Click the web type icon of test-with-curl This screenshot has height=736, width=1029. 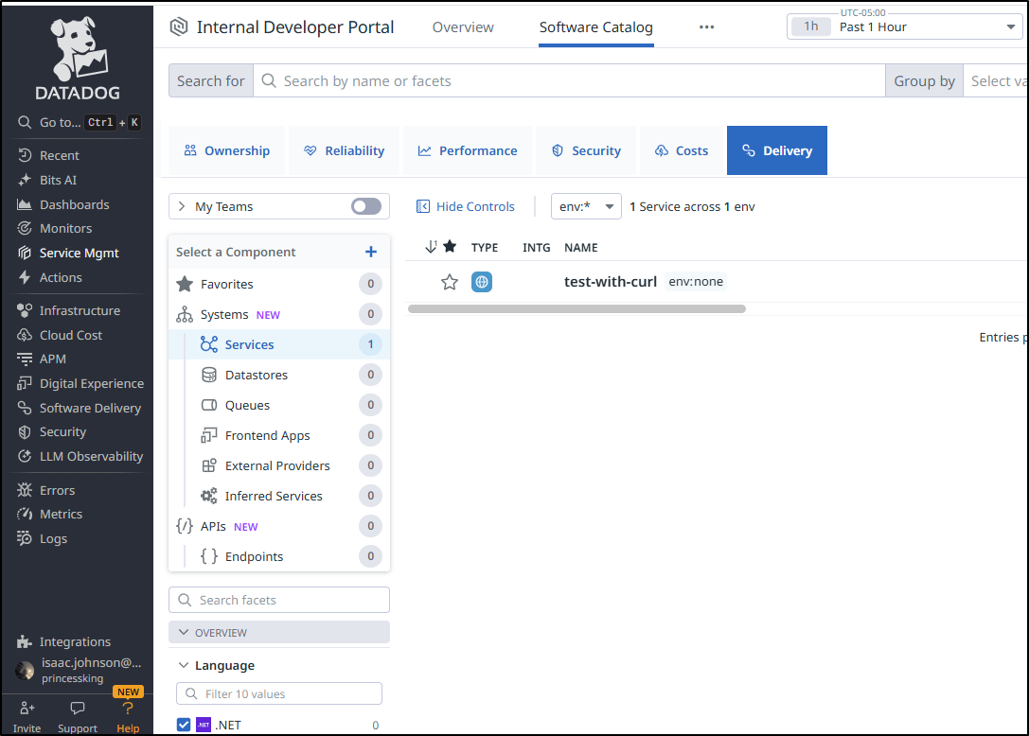coord(482,282)
